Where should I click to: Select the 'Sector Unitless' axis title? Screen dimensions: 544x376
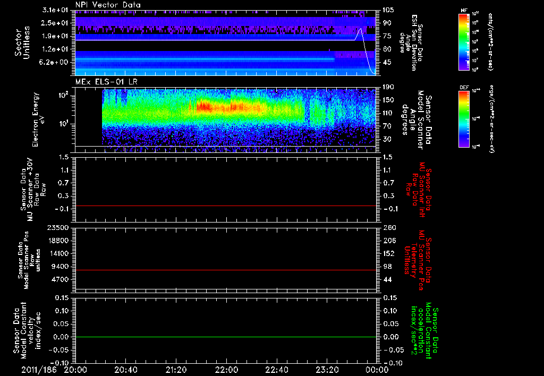click(22, 42)
